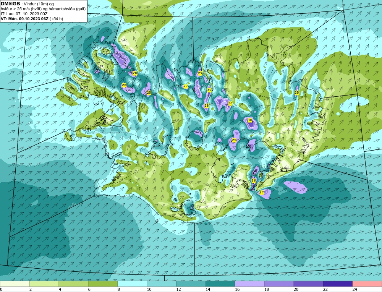Pick the dark indigo 22–24 m/s legend swatch
The height and width of the screenshot is (292, 382).
click(x=338, y=284)
